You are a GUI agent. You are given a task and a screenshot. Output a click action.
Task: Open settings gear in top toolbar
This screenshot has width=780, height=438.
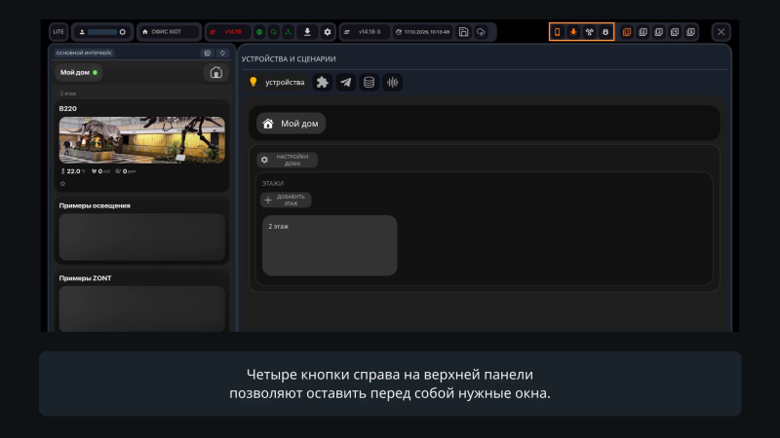tap(328, 32)
